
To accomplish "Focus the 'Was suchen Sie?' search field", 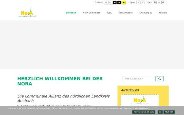I will pos(139,79).
